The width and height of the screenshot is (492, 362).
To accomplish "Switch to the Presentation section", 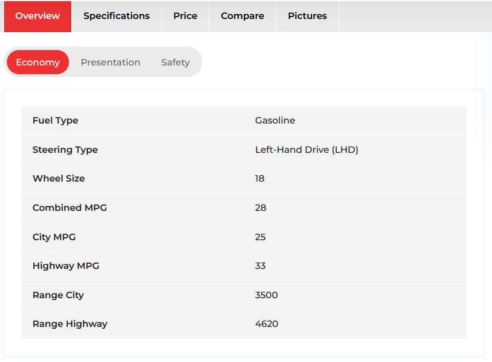I will click(110, 63).
